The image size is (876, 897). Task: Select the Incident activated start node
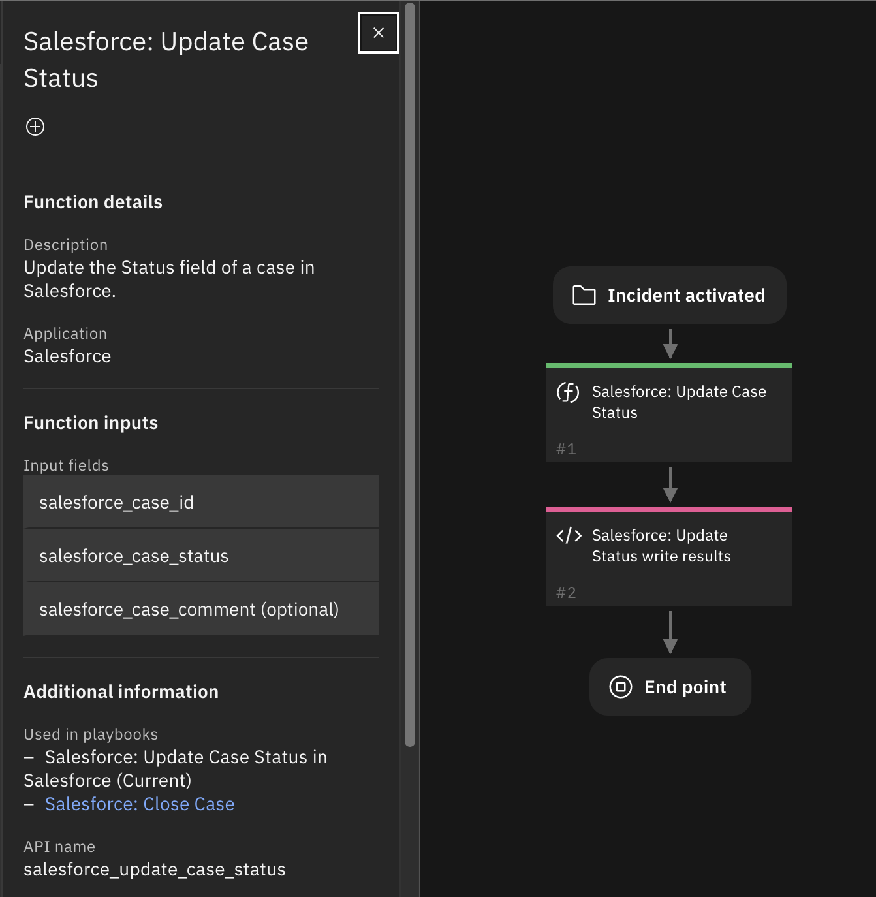pos(670,295)
